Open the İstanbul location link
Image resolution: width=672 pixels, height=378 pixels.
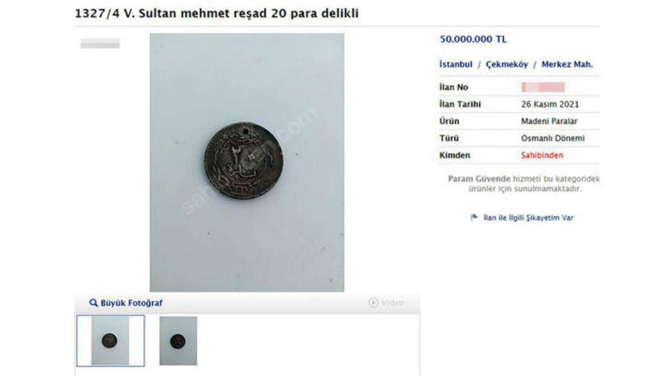456,65
